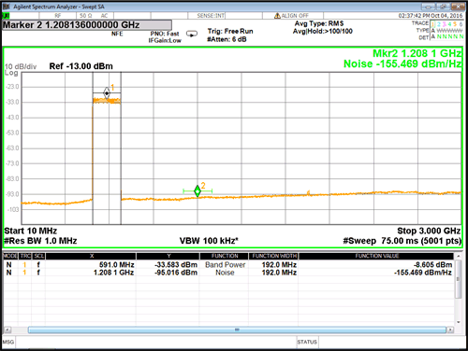Image resolution: width=468 pixels, height=351 pixels.
Task: Click the marker table up scroll arrow
Action: 459,257
